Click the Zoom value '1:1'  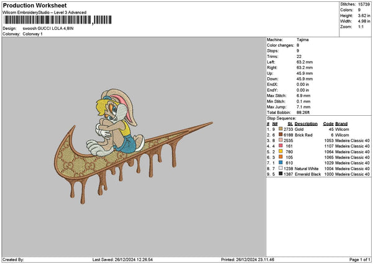click(361, 27)
